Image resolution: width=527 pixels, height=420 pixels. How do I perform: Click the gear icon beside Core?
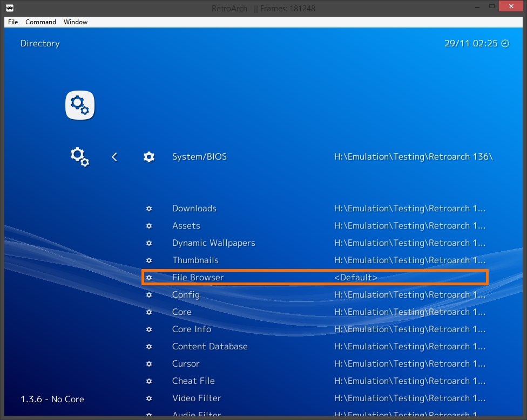(x=149, y=312)
